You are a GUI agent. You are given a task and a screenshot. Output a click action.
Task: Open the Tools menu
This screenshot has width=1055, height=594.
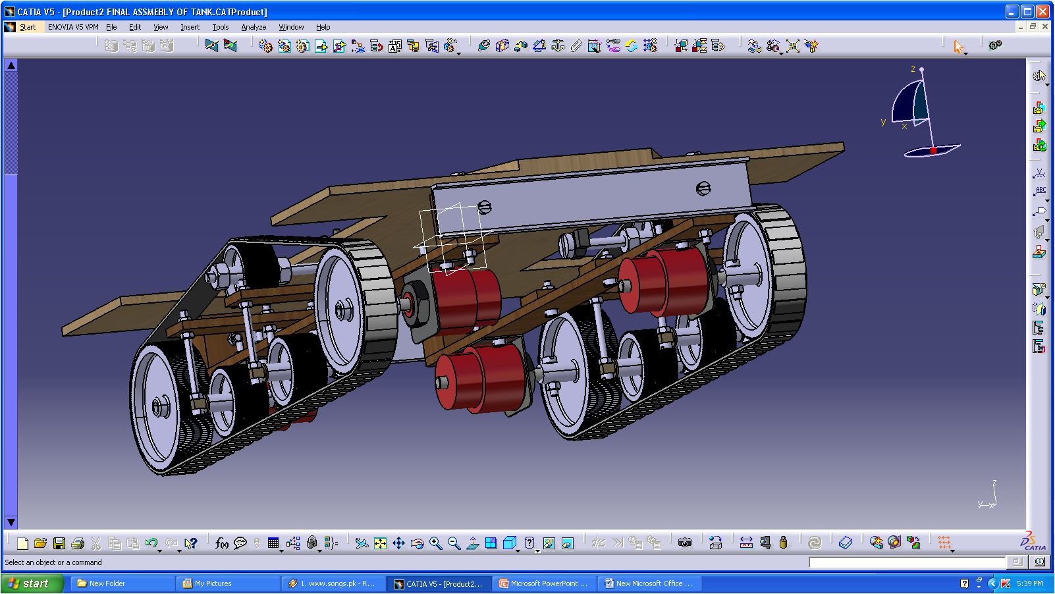click(221, 27)
